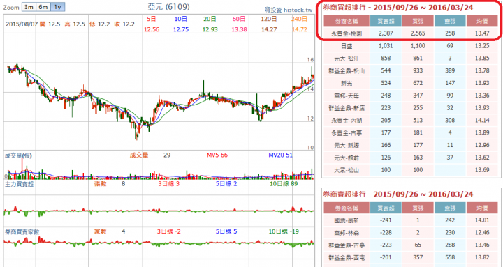Select the 1y zoom range button
The width and height of the screenshot is (503, 267).
58,7
